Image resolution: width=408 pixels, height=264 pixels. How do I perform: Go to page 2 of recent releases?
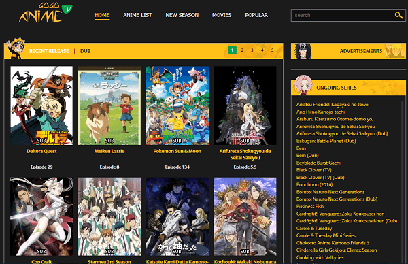pos(242,50)
